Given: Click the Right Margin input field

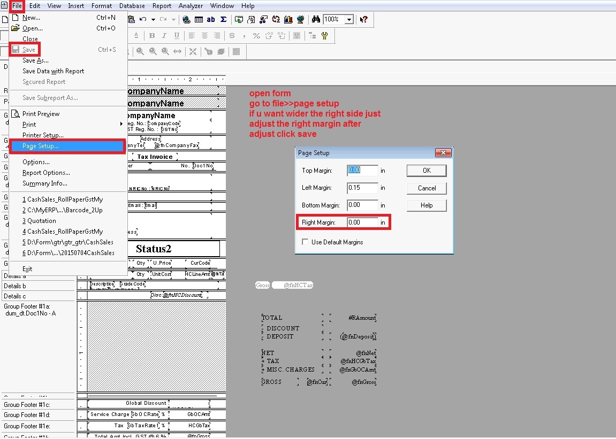Looking at the screenshot, I should (x=362, y=222).
